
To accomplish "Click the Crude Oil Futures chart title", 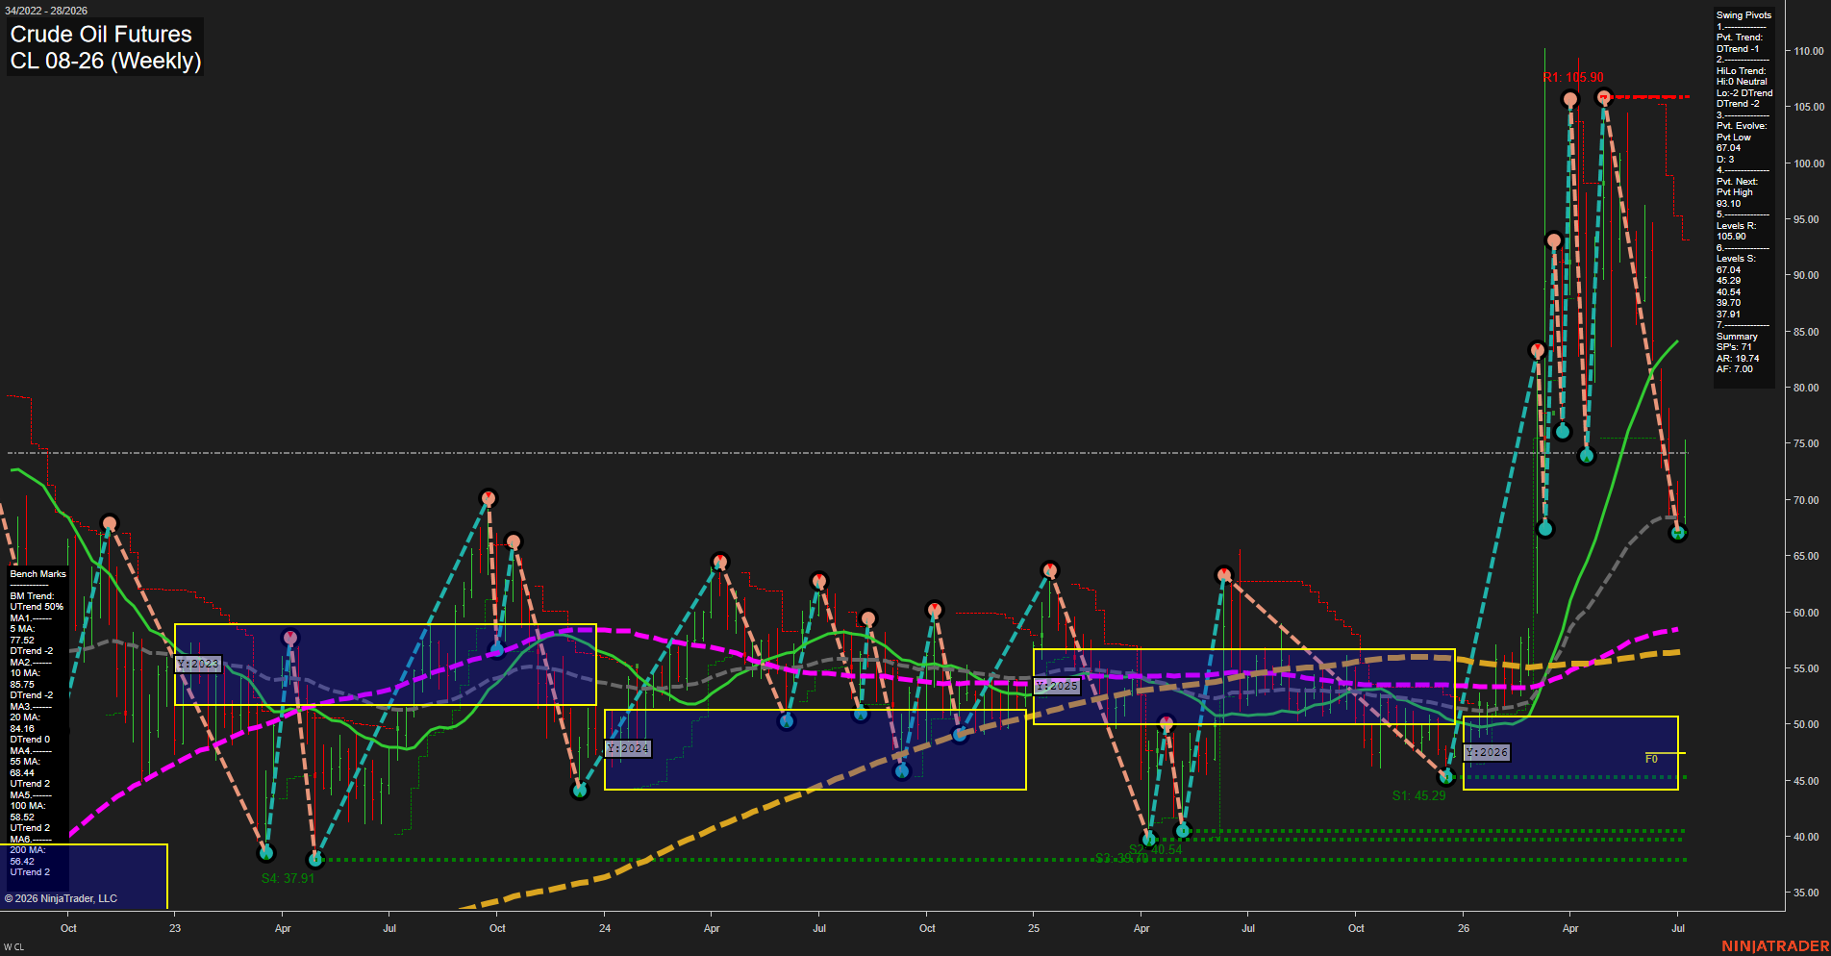I will pos(101,34).
